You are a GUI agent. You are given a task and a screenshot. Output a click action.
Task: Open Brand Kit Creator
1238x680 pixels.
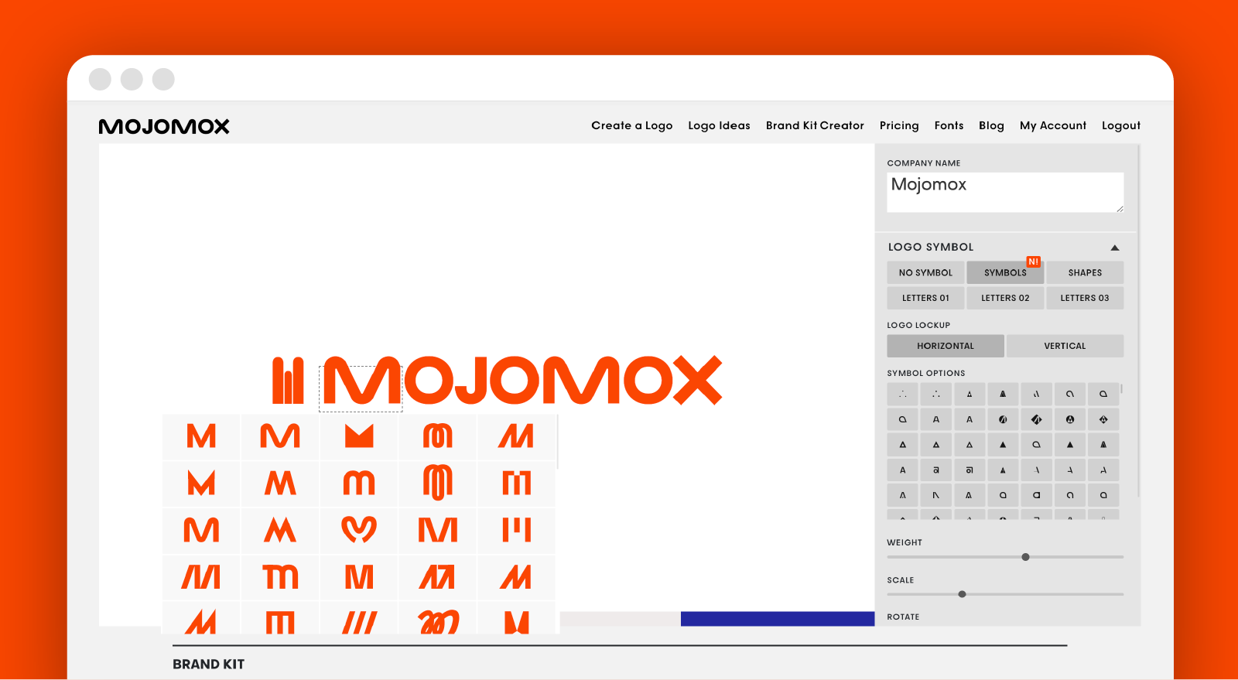pyautogui.click(x=815, y=125)
